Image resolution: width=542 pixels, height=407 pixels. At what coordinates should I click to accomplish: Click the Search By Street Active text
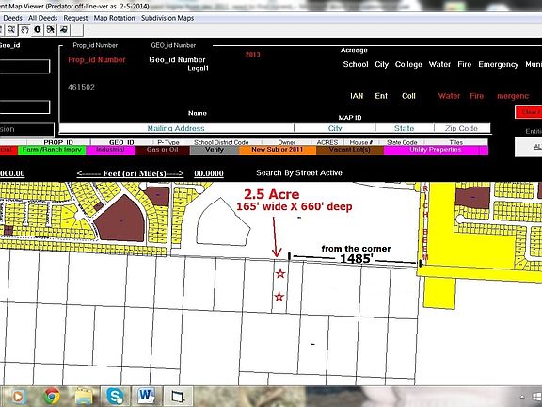[299, 172]
